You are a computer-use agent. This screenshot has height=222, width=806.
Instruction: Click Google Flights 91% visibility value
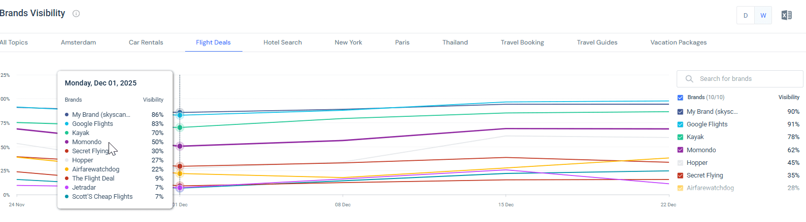tap(793, 124)
